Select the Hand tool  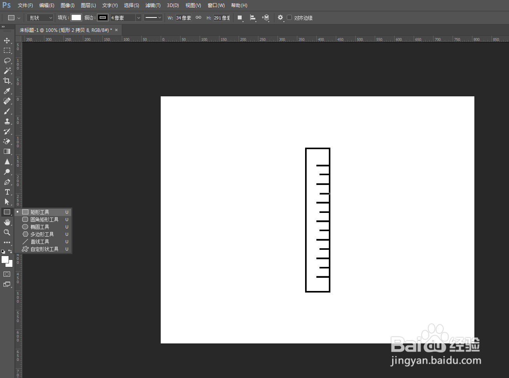[x=7, y=222]
